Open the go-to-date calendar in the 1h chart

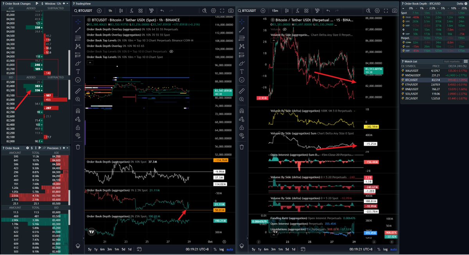[x=139, y=249]
